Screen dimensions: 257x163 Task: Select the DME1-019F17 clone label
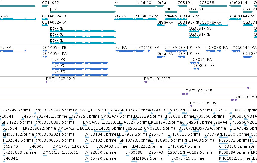coord(157,79)
